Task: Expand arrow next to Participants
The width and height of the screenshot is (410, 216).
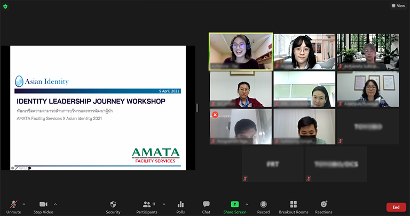Action: (164, 204)
